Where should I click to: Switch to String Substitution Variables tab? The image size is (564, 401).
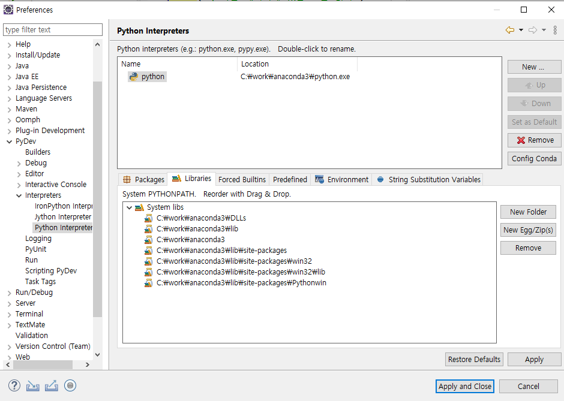(x=428, y=179)
